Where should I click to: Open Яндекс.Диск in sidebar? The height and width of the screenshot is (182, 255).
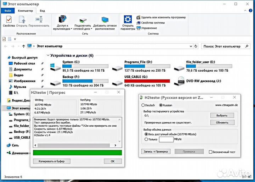[21, 100]
